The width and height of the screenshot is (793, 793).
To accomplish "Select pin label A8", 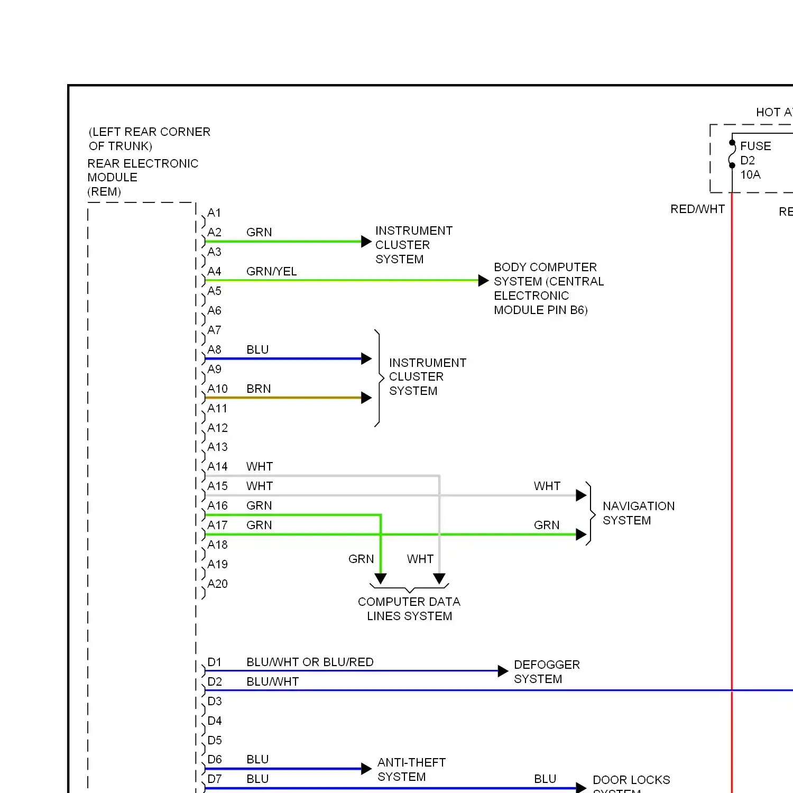I will (214, 349).
